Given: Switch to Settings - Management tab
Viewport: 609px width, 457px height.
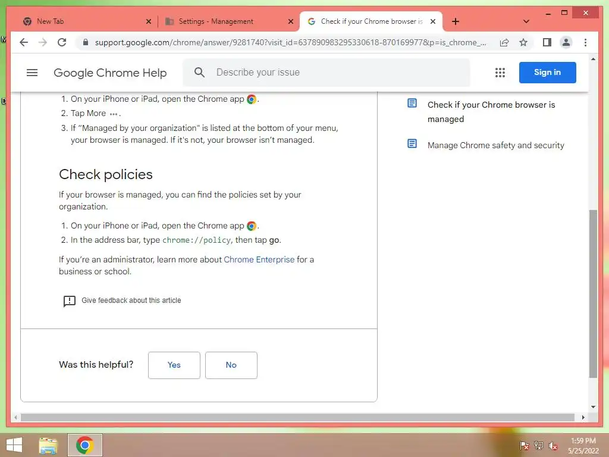Looking at the screenshot, I should 228,21.
